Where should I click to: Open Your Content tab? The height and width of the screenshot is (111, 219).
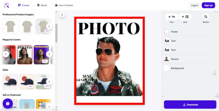64,5
